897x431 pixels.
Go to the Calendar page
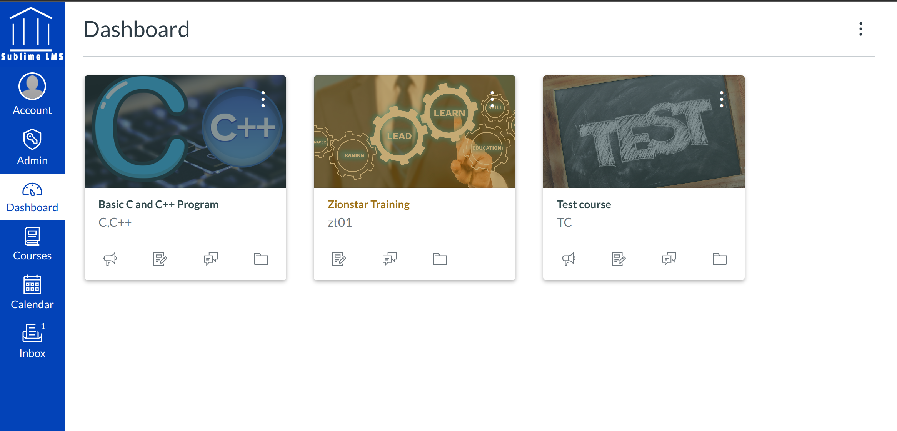coord(32,292)
